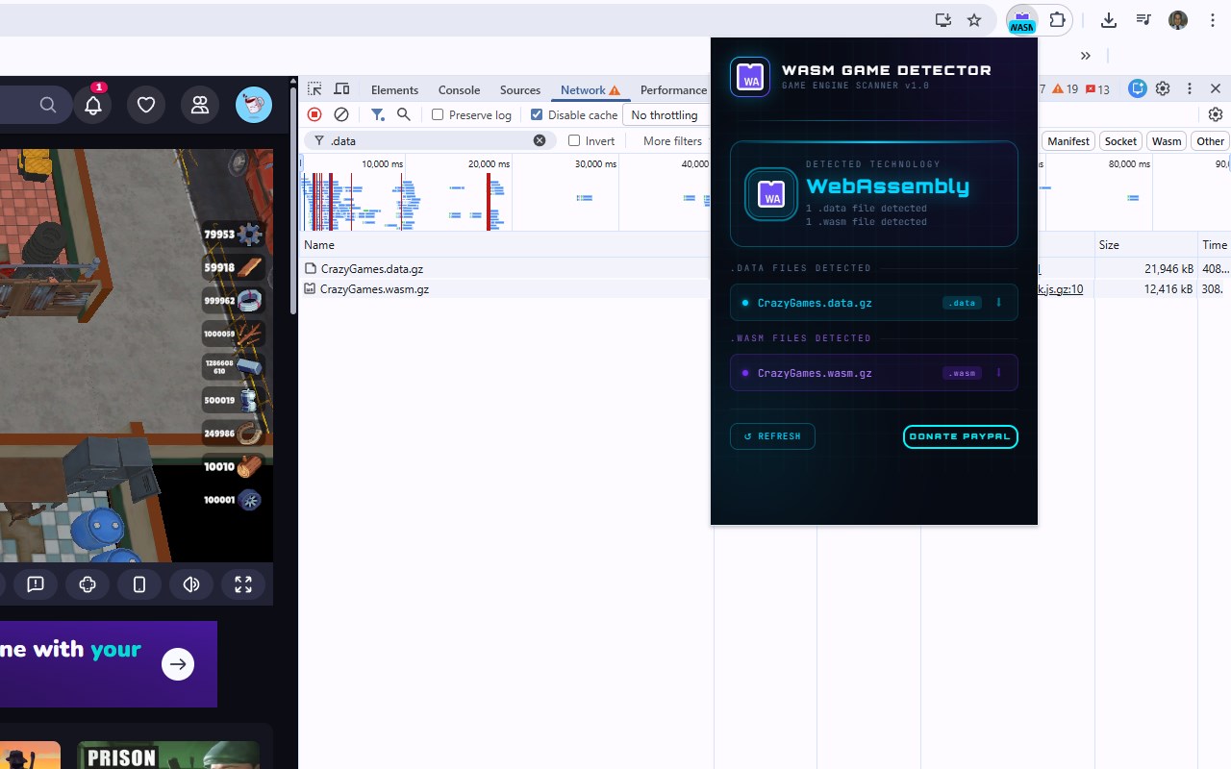Open the CrazyGames favorites heart icon

click(146, 105)
